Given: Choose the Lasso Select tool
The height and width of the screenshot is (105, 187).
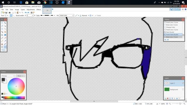Looking at the screenshot, I should click(2, 26).
